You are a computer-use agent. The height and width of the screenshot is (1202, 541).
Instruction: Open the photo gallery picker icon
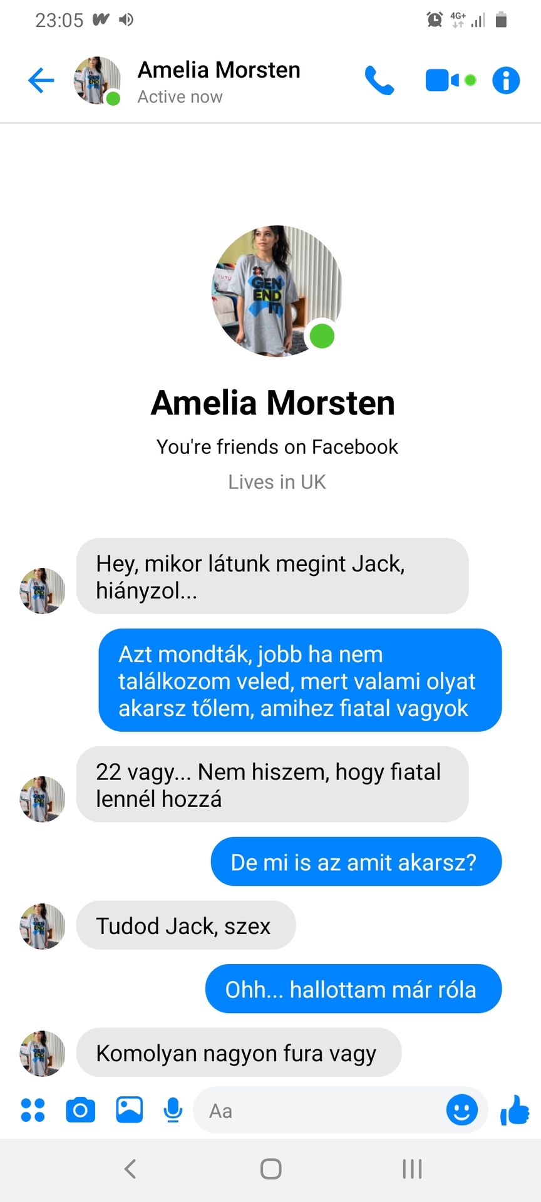pos(130,1110)
